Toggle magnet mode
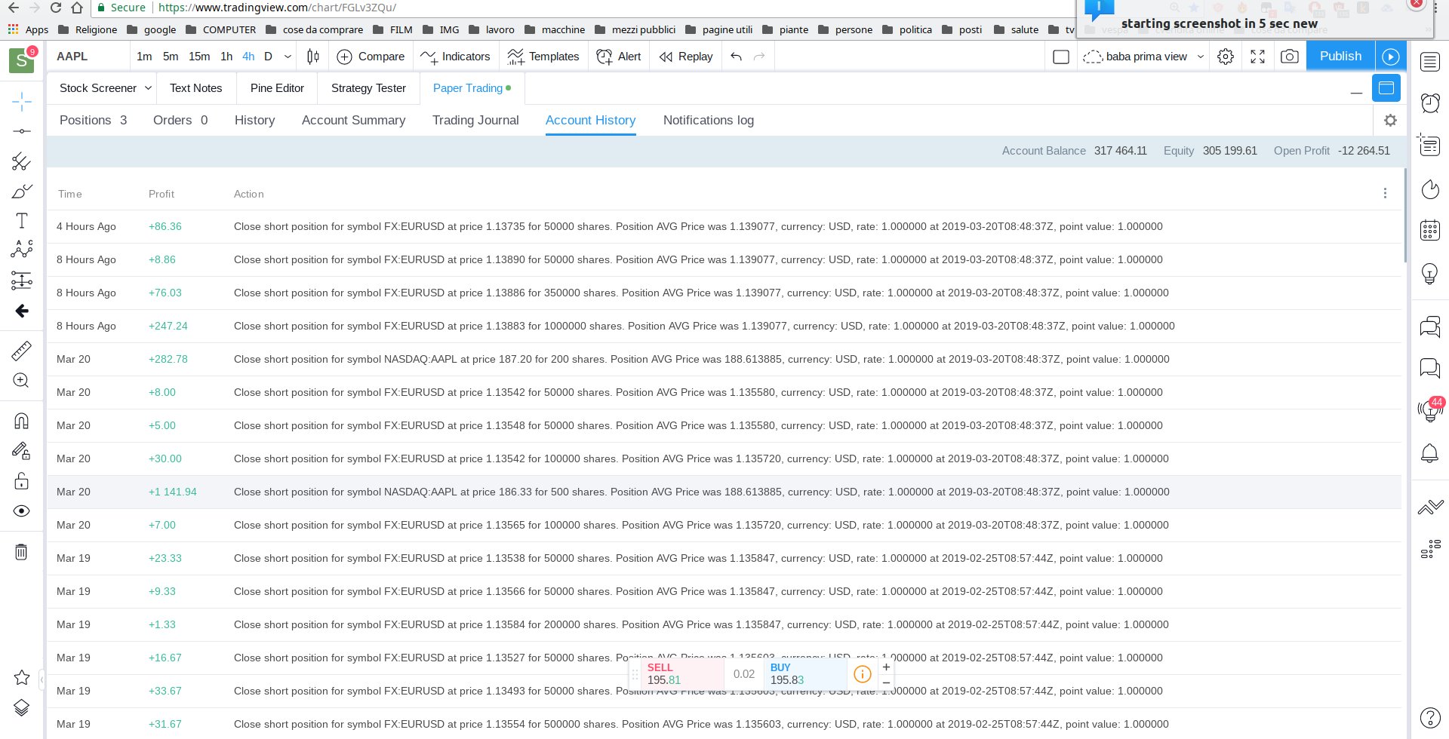 click(x=21, y=421)
